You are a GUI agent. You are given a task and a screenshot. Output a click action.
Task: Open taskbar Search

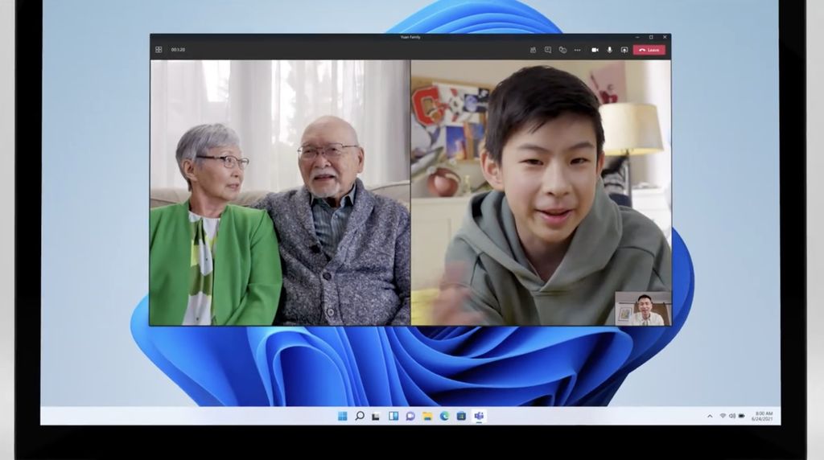pyautogui.click(x=360, y=416)
